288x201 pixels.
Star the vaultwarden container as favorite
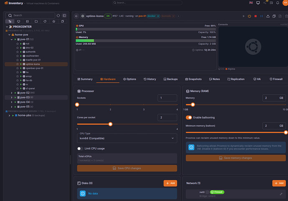(18, 56)
